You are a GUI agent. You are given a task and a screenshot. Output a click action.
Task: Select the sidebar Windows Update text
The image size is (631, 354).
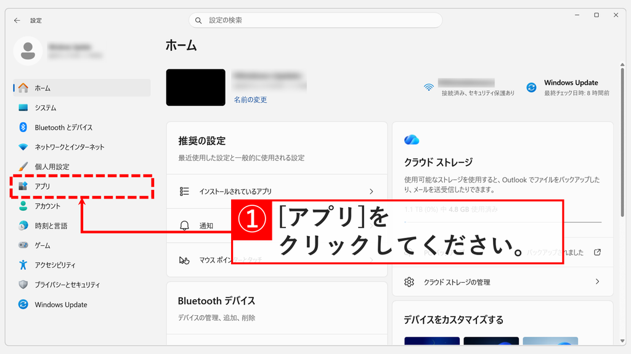point(61,305)
